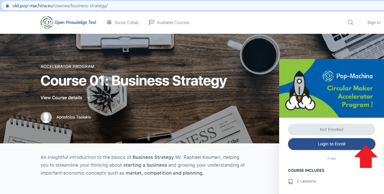This screenshot has height=194, width=384.
Task: Click the Social Collab. people icon
Action: pos(109,22)
